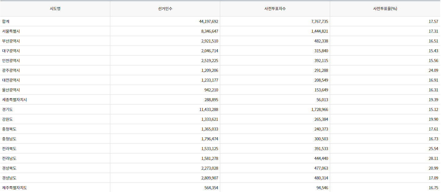The image size is (441, 192).
Task: Click the 시도명 column header
Action: tap(55, 9)
